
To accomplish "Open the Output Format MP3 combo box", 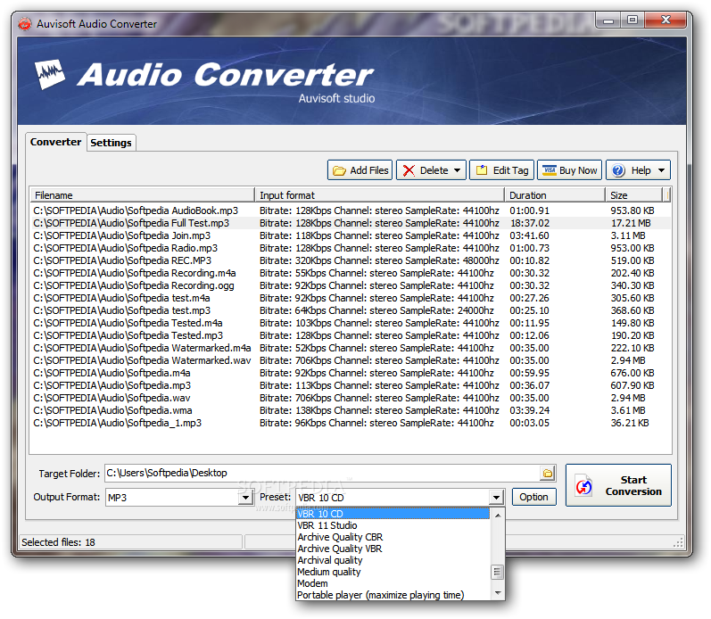I will tap(178, 498).
